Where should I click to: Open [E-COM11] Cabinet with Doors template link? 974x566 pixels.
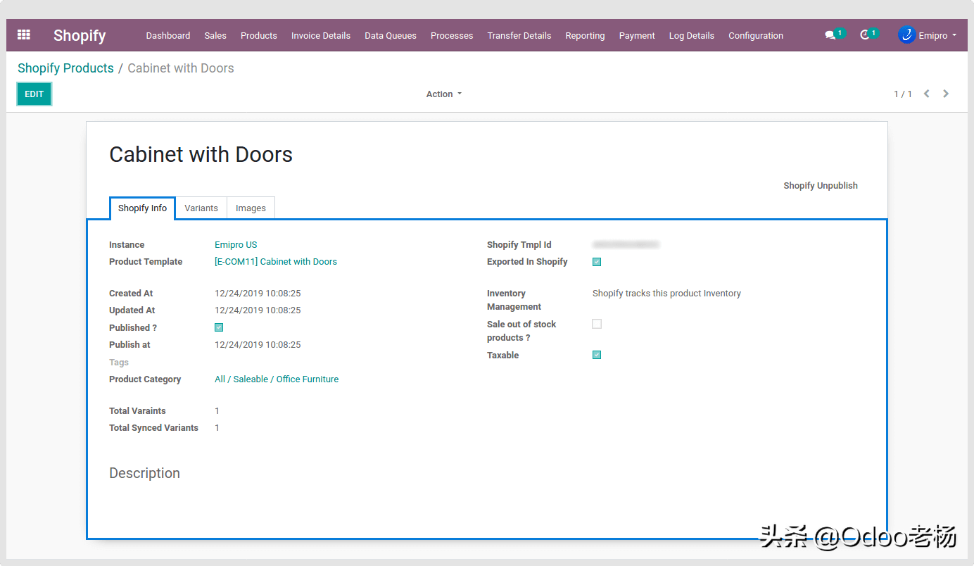pos(276,262)
